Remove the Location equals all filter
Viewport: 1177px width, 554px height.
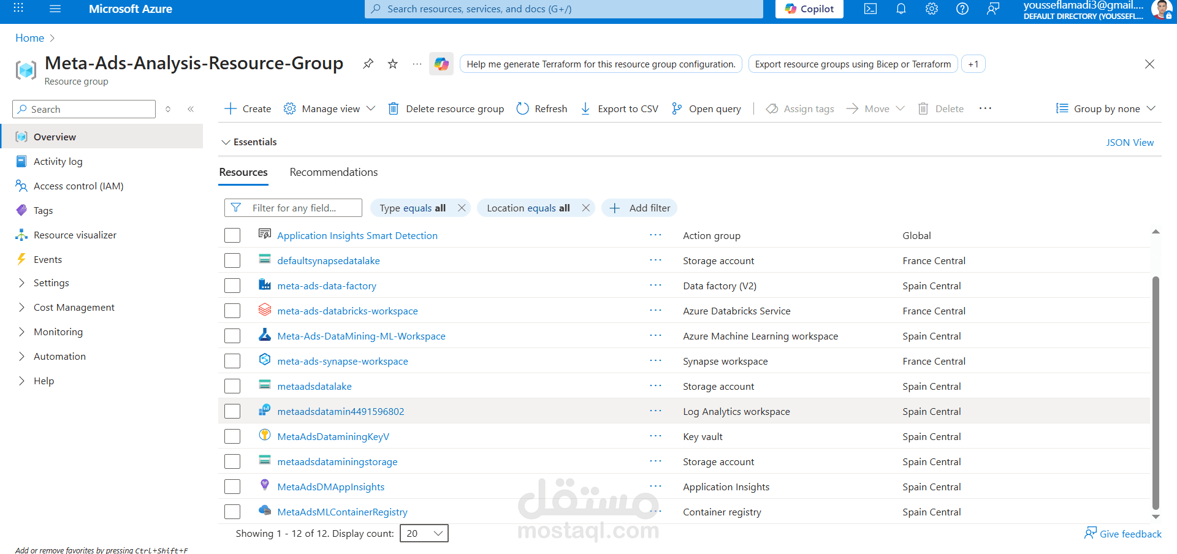[585, 208]
